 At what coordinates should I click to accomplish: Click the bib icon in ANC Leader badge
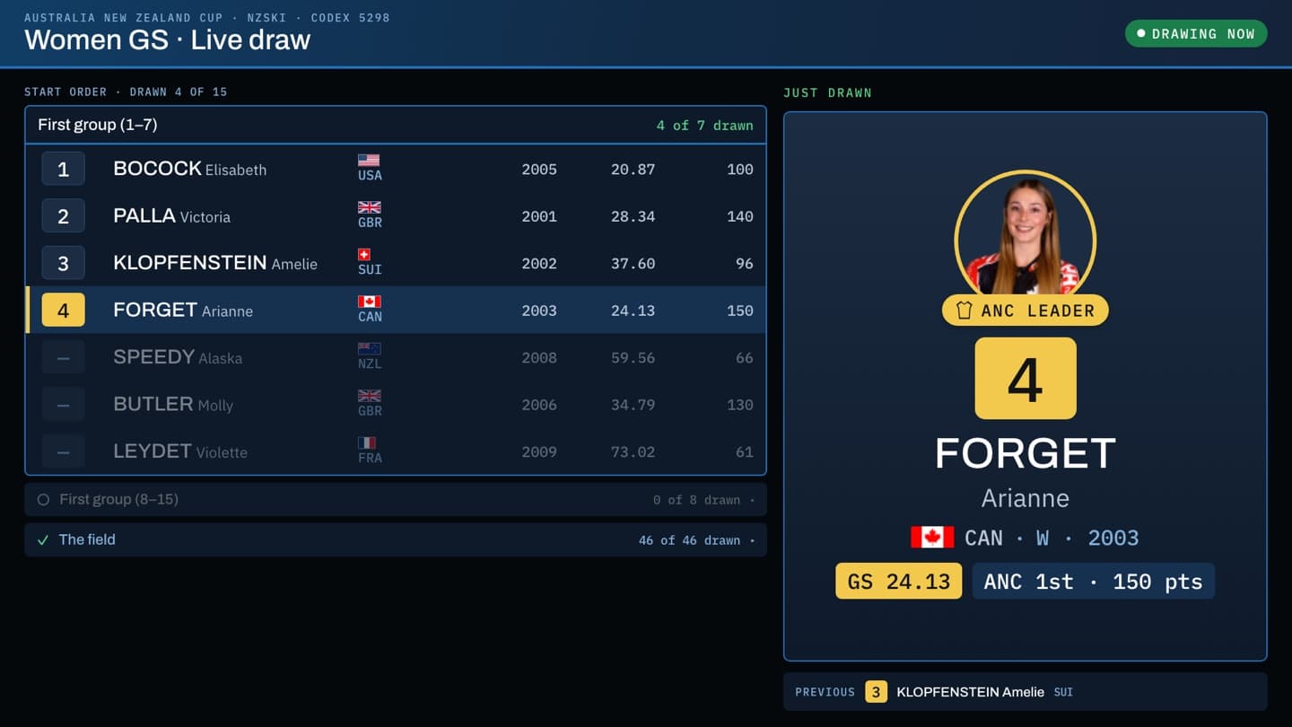965,311
